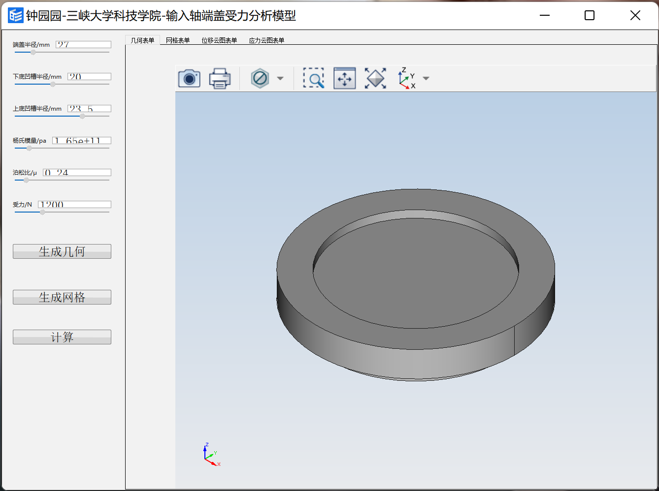Click the 下底凹槽半径 slider handle
Screen dimensions: 659x491
click(x=53, y=84)
